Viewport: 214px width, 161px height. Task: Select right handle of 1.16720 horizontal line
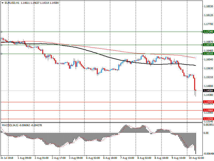click(x=202, y=45)
